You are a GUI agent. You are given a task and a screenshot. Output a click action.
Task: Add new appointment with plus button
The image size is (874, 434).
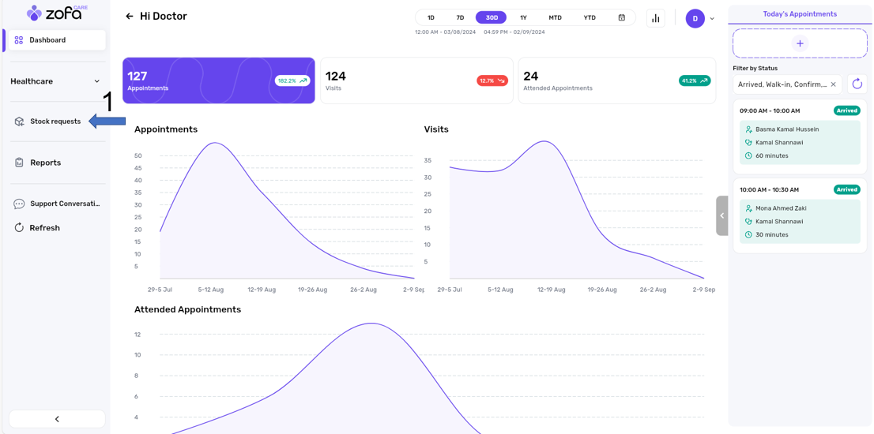(800, 43)
